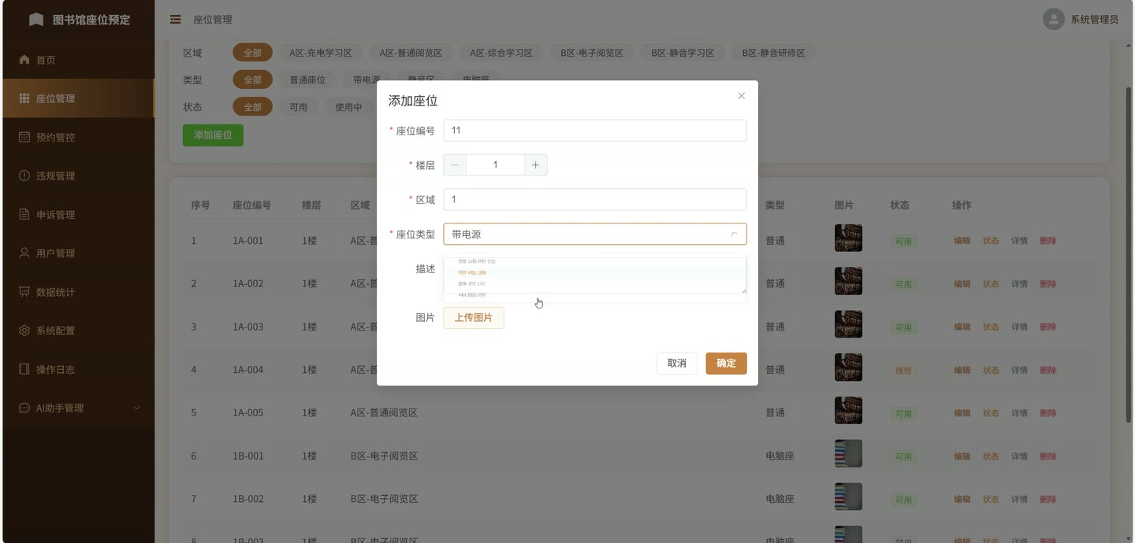This screenshot has width=1135, height=543.
Task: Click the 上传图片 upload button
Action: (x=474, y=318)
